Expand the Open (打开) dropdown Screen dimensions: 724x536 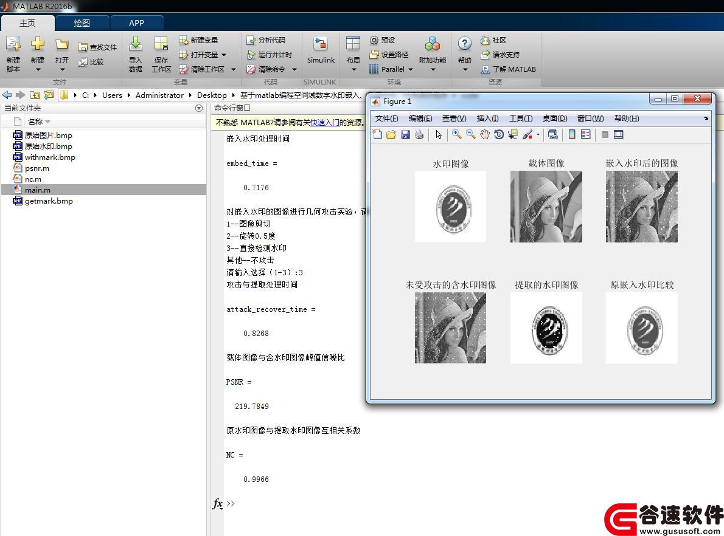(x=62, y=69)
